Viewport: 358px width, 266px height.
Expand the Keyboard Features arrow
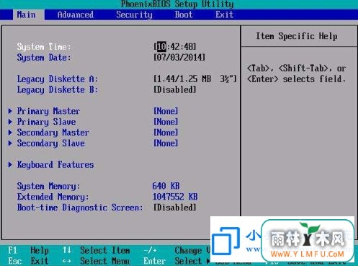click(x=10, y=164)
